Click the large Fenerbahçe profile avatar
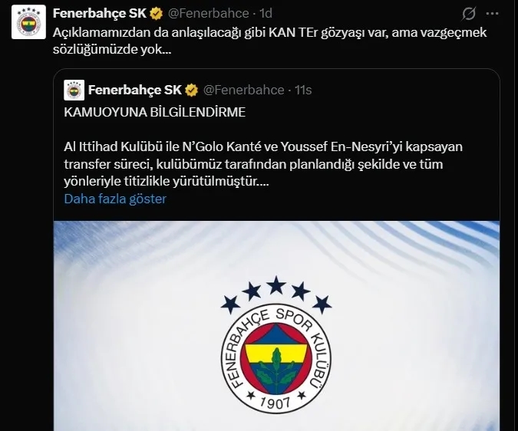 (28, 22)
